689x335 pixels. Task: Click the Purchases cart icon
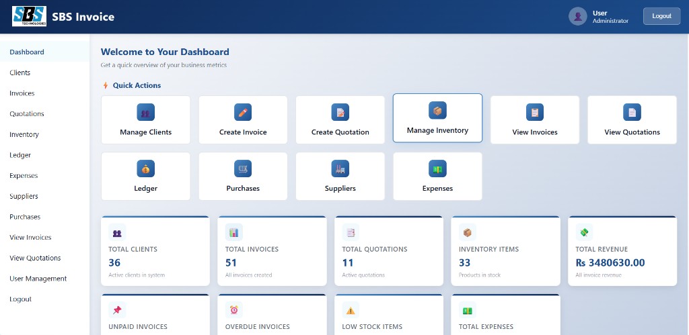click(x=243, y=169)
